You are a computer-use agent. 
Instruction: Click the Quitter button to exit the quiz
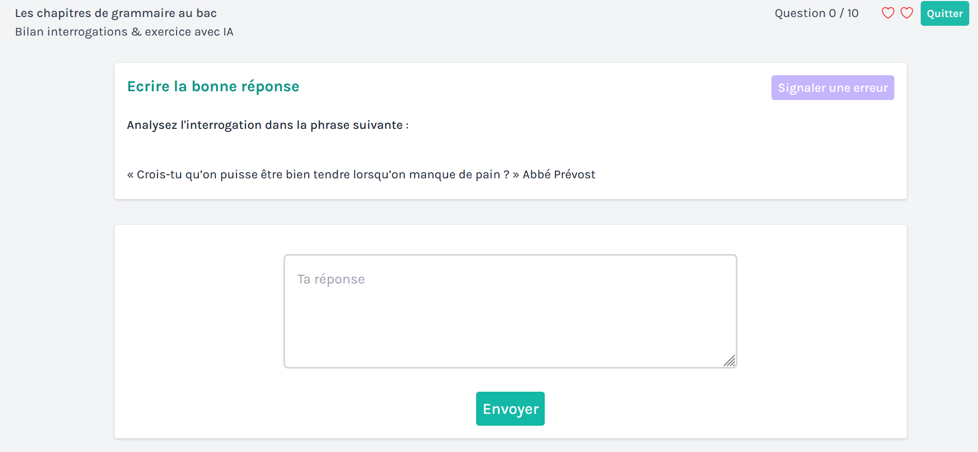944,13
